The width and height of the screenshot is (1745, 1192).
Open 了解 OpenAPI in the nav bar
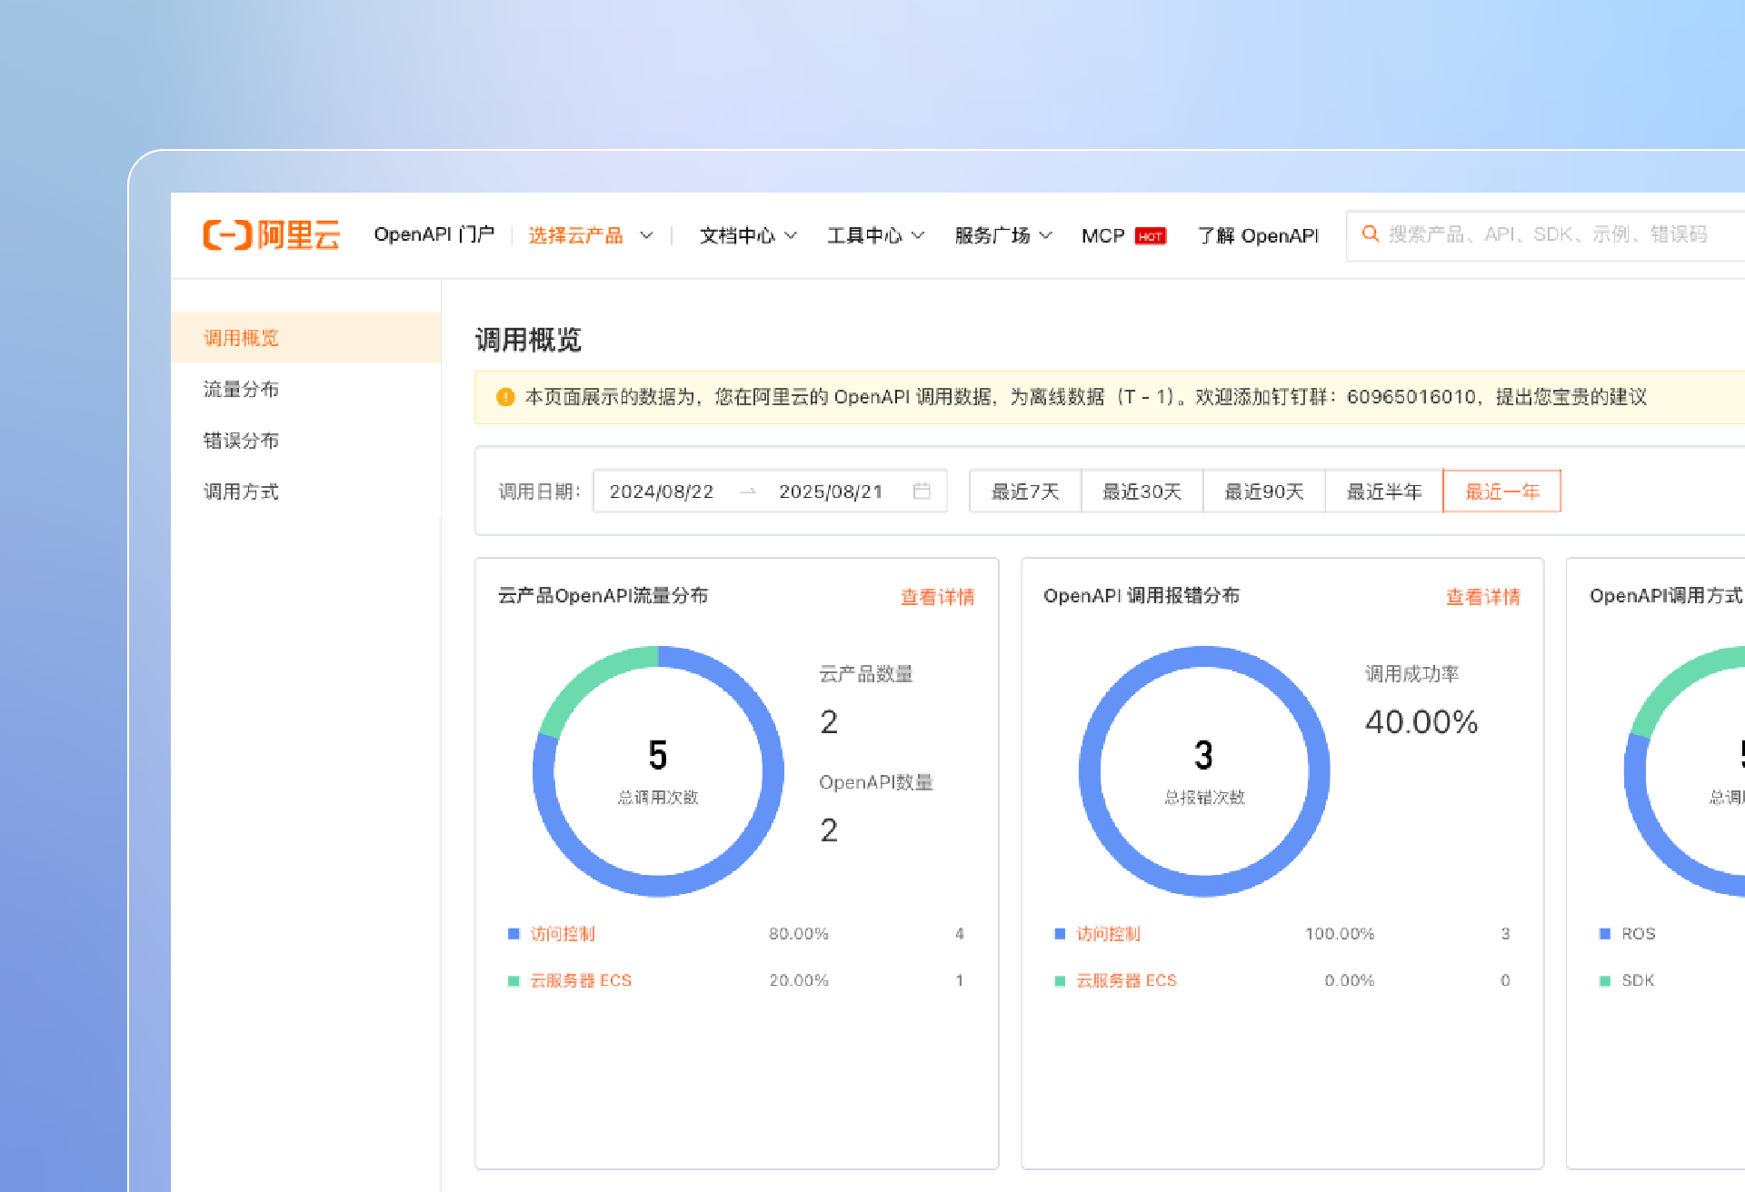(1258, 235)
